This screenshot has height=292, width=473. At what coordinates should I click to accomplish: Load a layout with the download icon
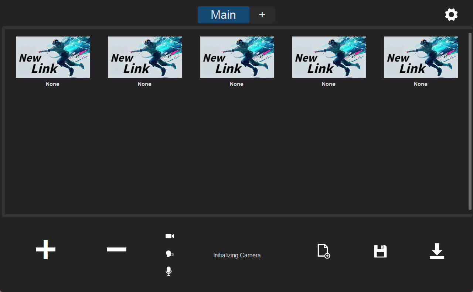(x=437, y=251)
